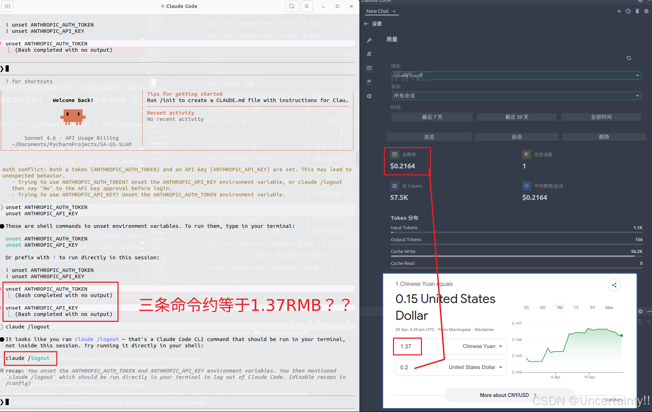Image resolution: width=652 pixels, height=412 pixels.
Task: Click the 'Welcome back!' heading
Action: coord(73,100)
